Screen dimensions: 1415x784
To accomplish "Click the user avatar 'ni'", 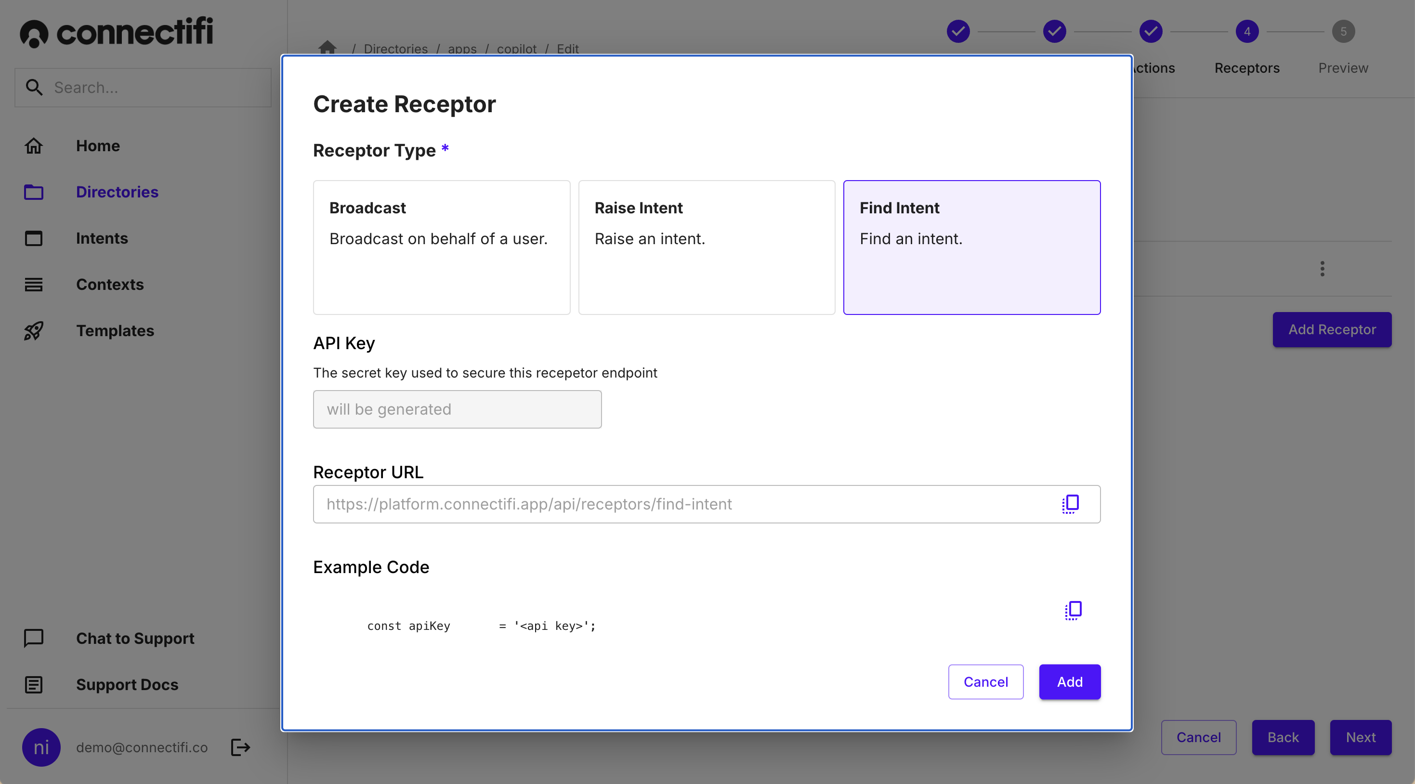I will coord(41,747).
